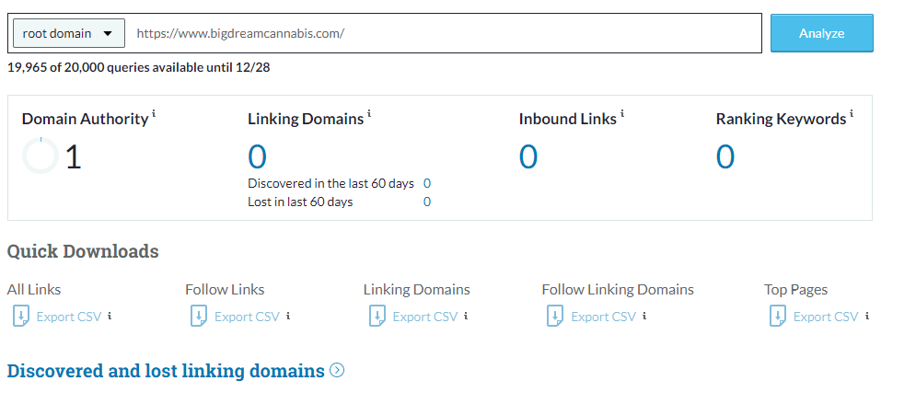This screenshot has height=404, width=916.
Task: Click the Inbound Links zero value
Action: click(x=528, y=157)
